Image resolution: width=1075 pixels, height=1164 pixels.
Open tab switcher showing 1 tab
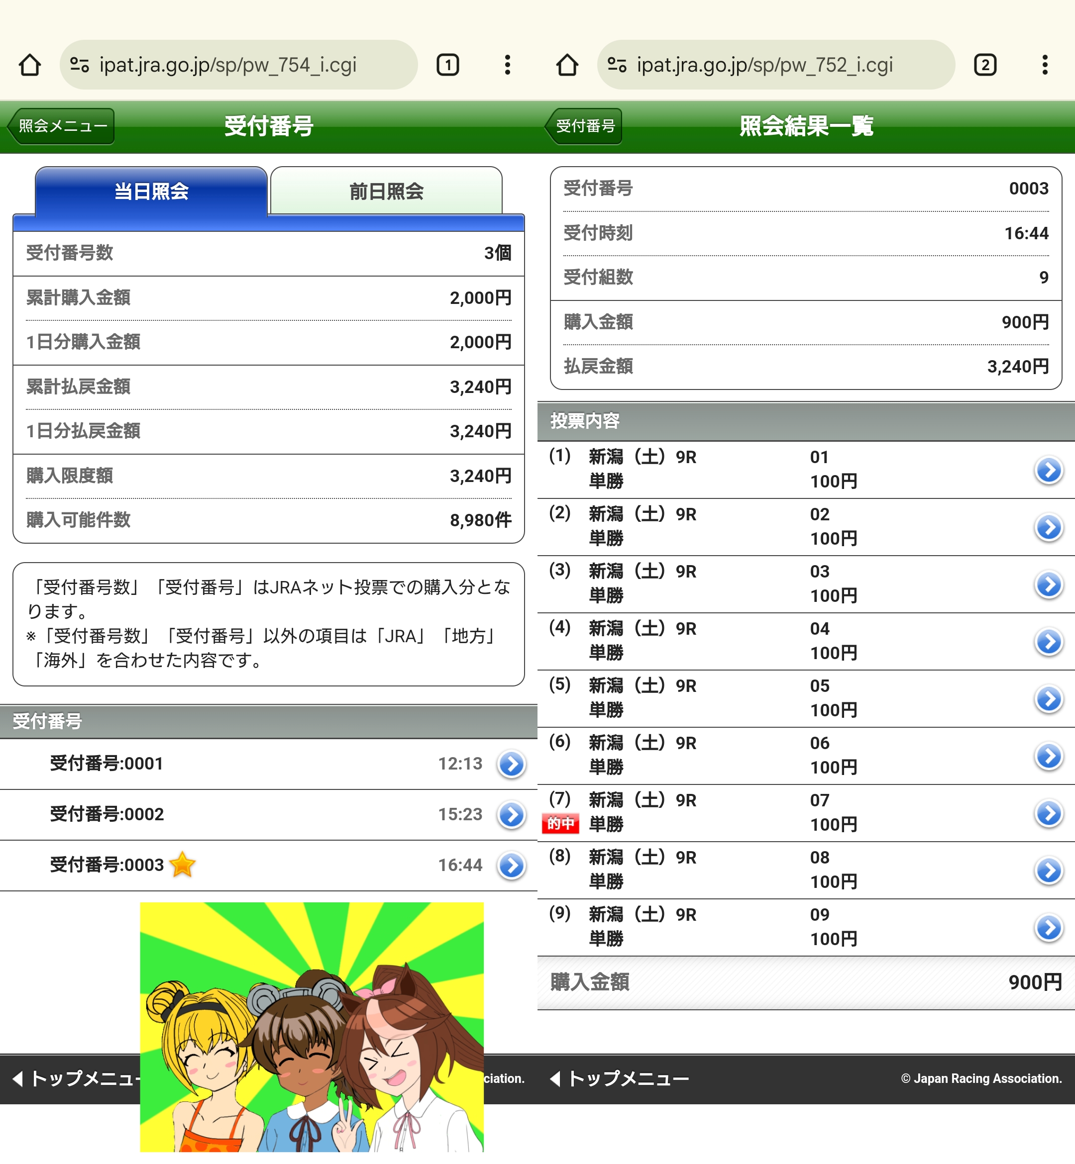pyautogui.click(x=447, y=65)
